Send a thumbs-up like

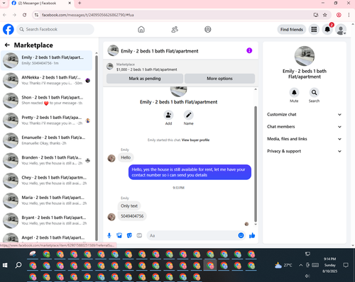click(x=252, y=235)
